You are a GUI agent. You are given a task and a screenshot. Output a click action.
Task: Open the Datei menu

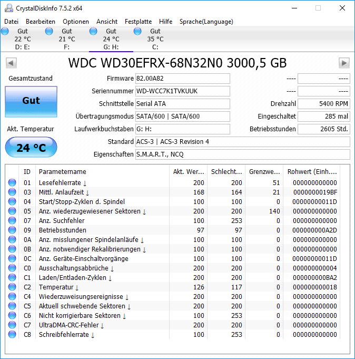[11, 22]
